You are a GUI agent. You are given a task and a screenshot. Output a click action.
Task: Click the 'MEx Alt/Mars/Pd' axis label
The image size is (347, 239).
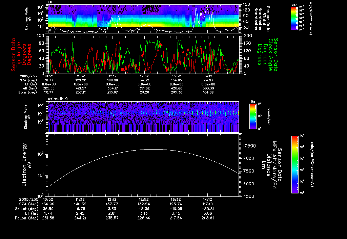pyautogui.click(x=274, y=165)
